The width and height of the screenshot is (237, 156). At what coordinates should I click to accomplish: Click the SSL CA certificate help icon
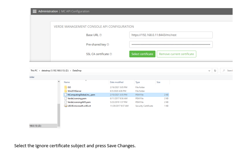tap(111, 54)
